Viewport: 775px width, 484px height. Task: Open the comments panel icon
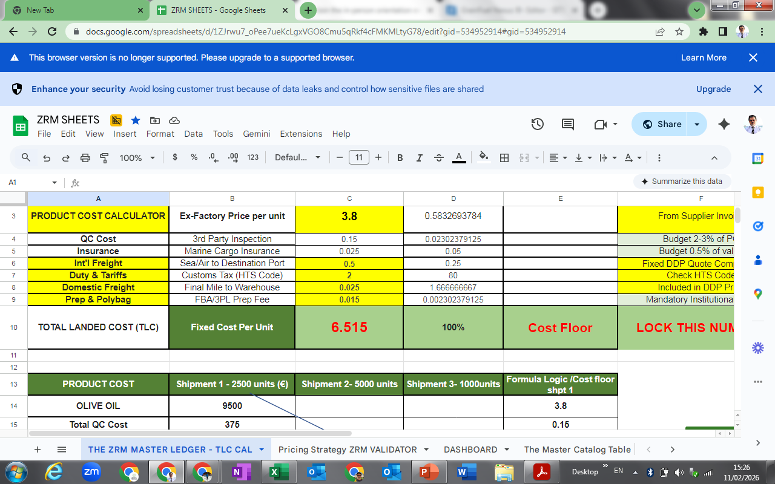(x=568, y=124)
